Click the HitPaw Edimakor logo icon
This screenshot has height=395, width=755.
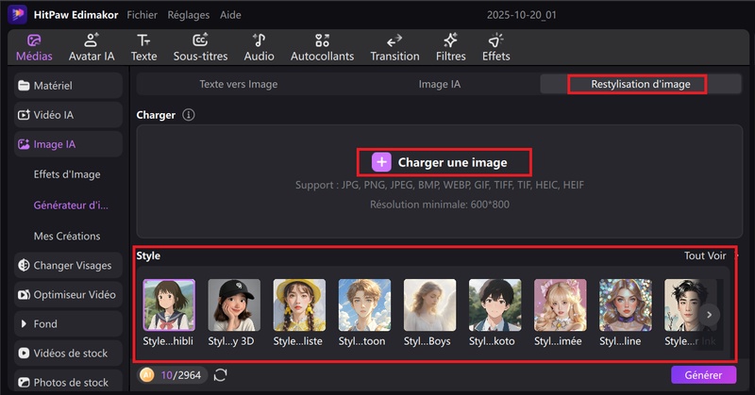click(17, 14)
